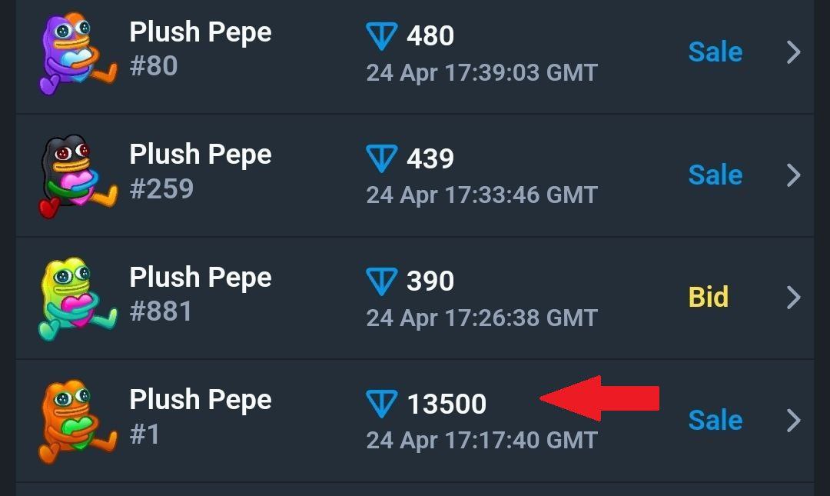Image resolution: width=830 pixels, height=496 pixels.
Task: Click the Sale label for Plush Pepe #1
Action: click(715, 420)
